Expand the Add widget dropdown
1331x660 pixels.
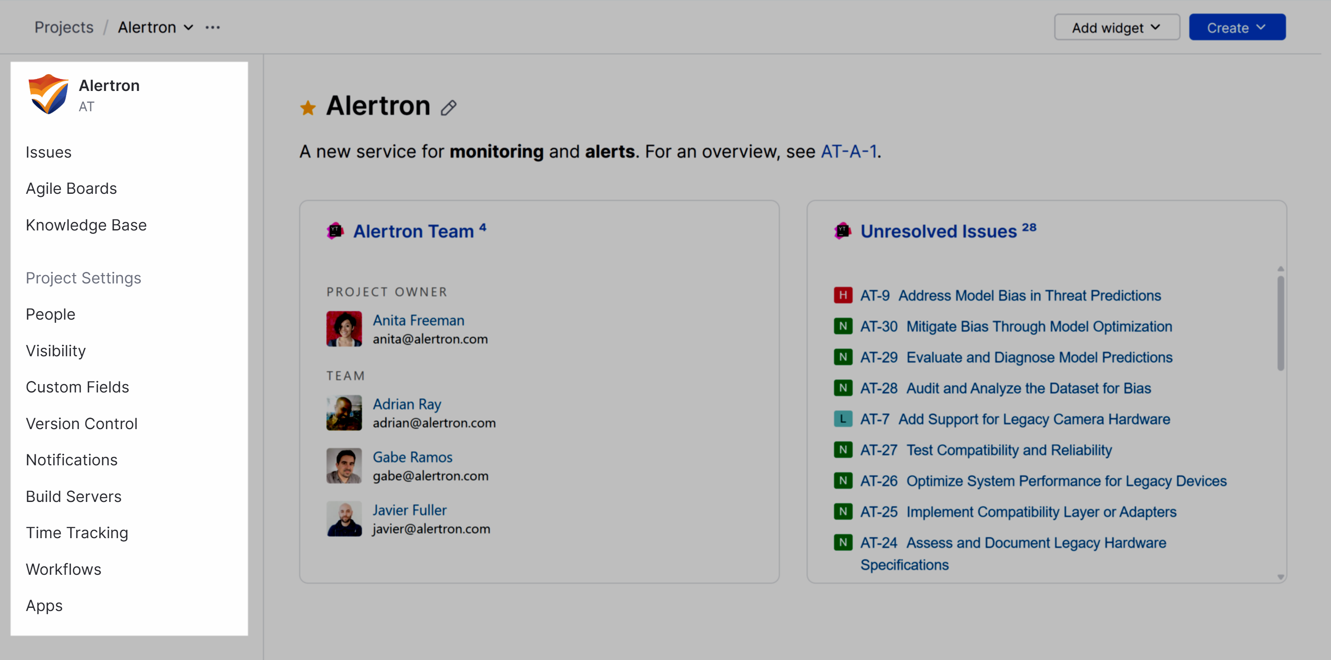tap(1117, 27)
